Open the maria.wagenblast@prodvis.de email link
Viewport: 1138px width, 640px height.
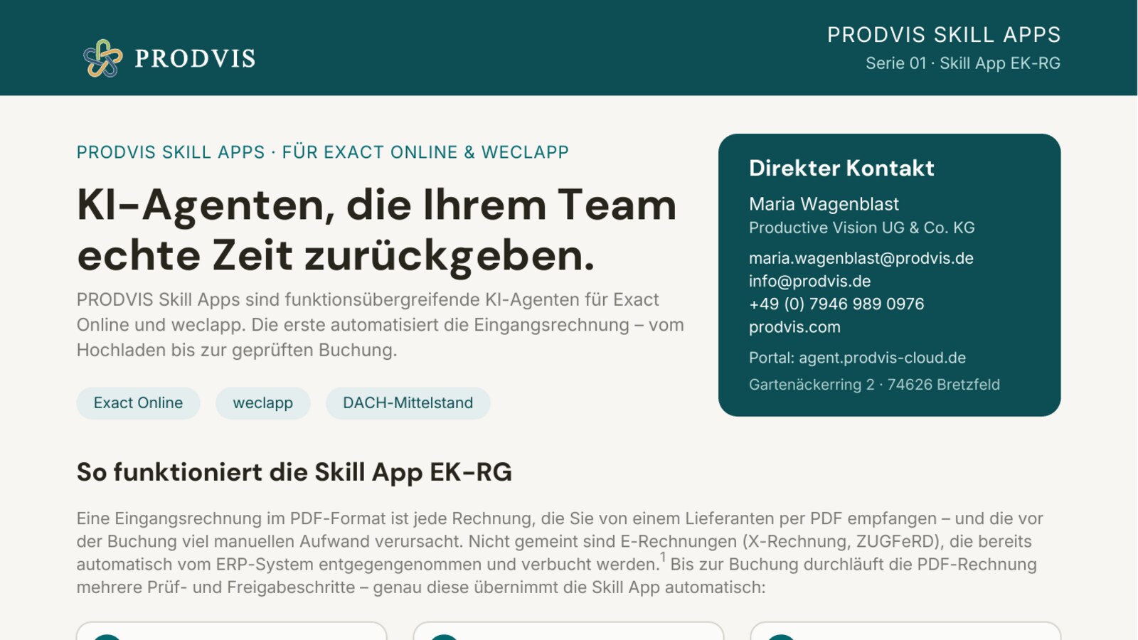coord(861,258)
